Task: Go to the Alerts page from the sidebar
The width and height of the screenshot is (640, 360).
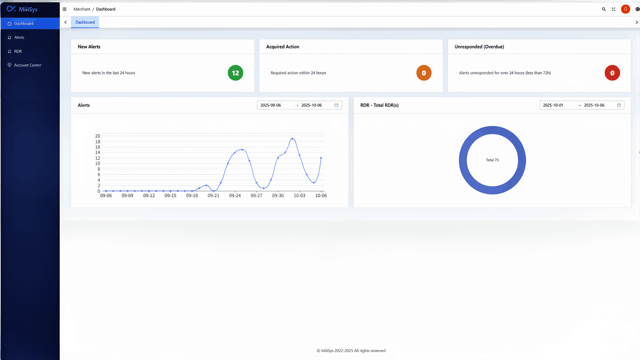Action: click(x=30, y=38)
